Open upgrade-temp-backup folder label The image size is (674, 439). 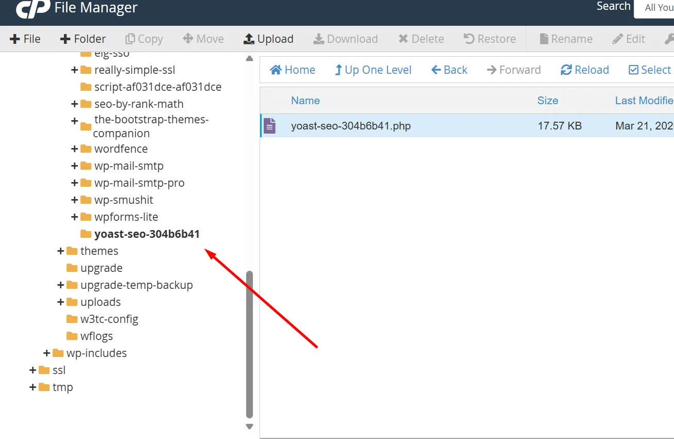tap(137, 285)
